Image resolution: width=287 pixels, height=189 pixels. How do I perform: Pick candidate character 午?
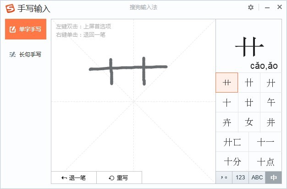click(271, 102)
